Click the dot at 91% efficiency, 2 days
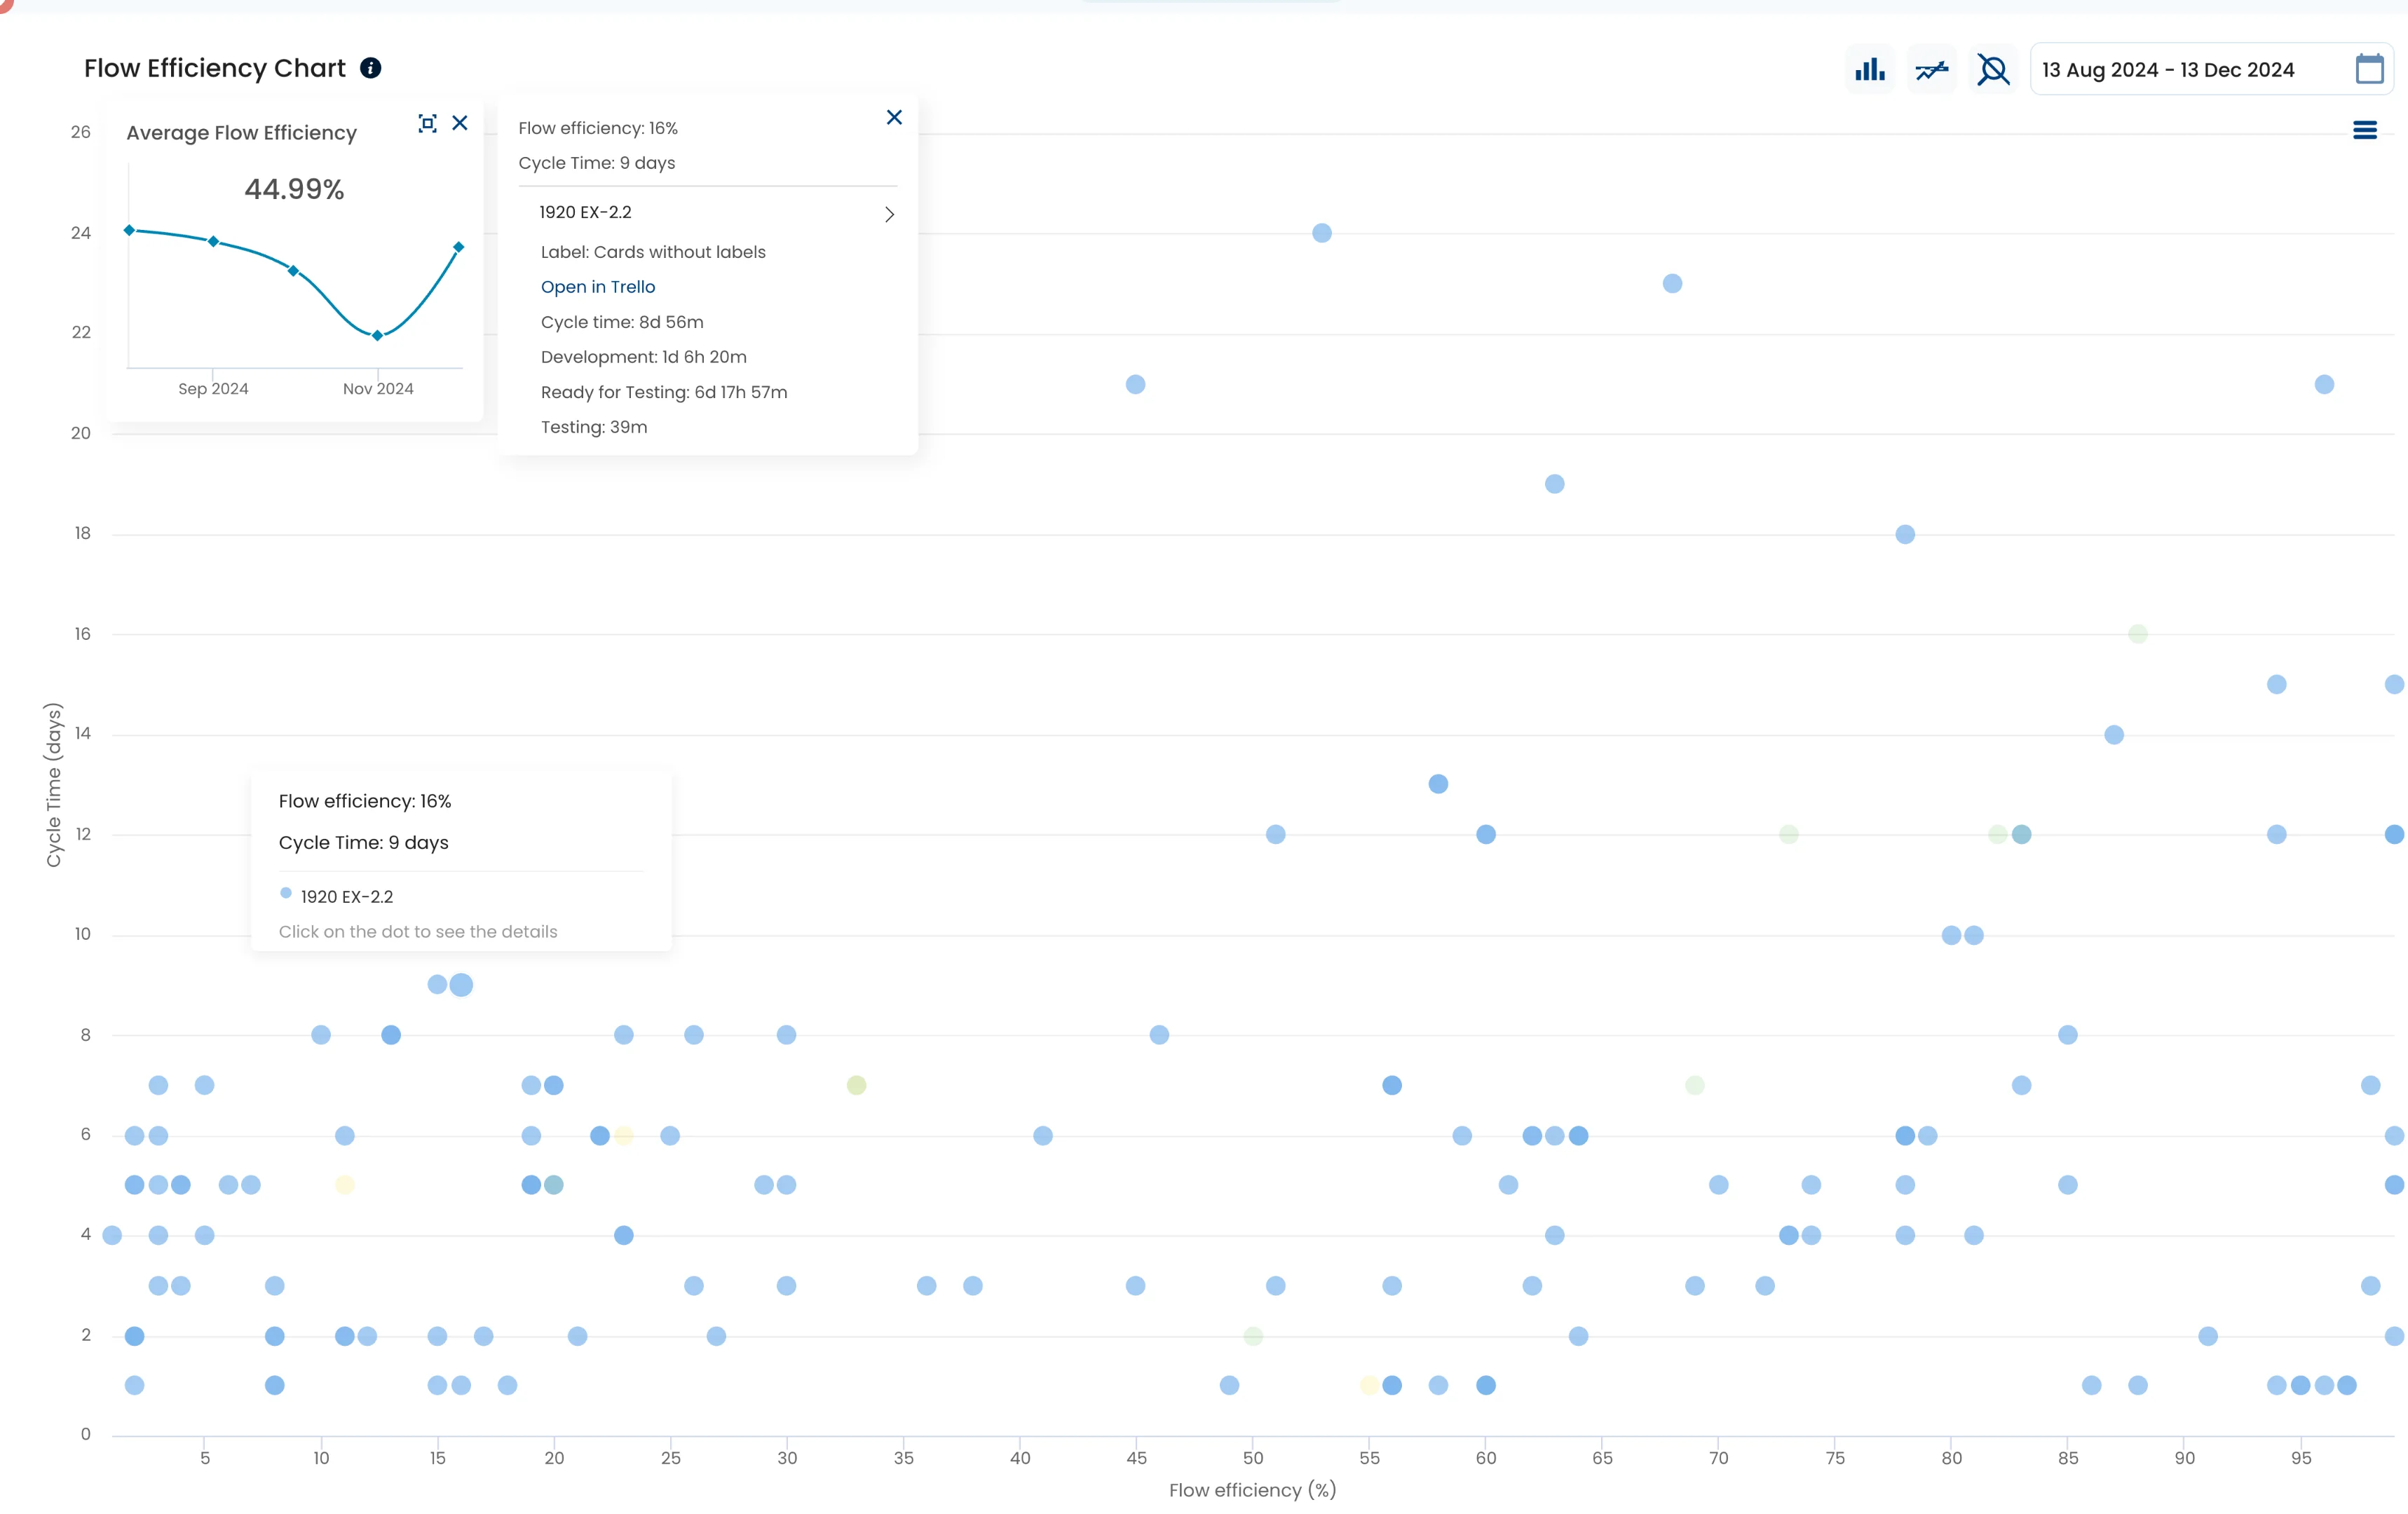The image size is (2408, 1514). (2207, 1336)
